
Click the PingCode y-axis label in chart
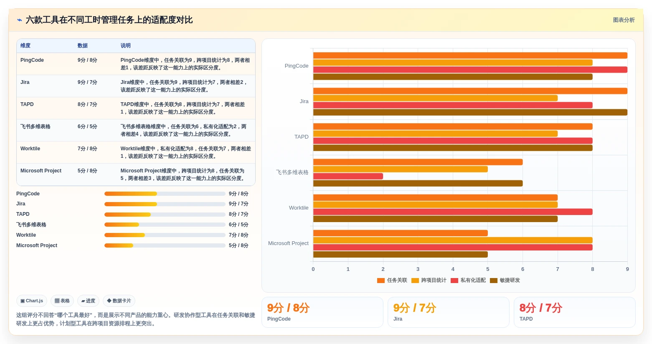tap(297, 66)
